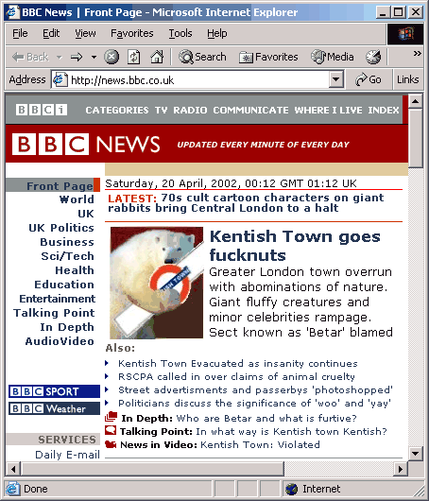This screenshot has width=429, height=501.
Task: Open the View menu
Action: (x=85, y=33)
